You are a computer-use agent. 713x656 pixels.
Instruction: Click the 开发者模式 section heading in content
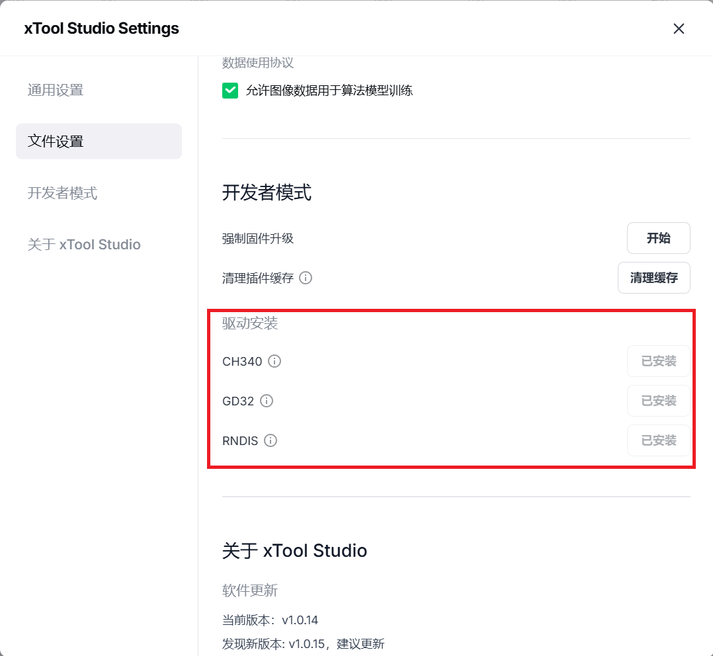point(267,192)
